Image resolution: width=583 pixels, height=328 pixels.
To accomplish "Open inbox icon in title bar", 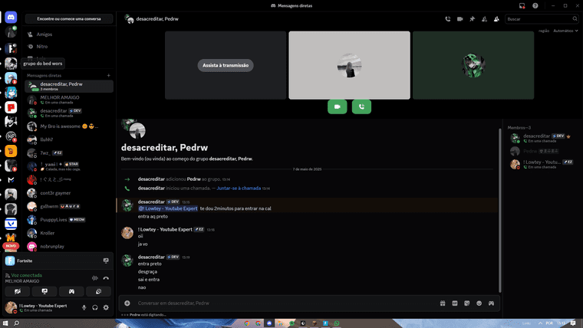I will pos(522,5).
